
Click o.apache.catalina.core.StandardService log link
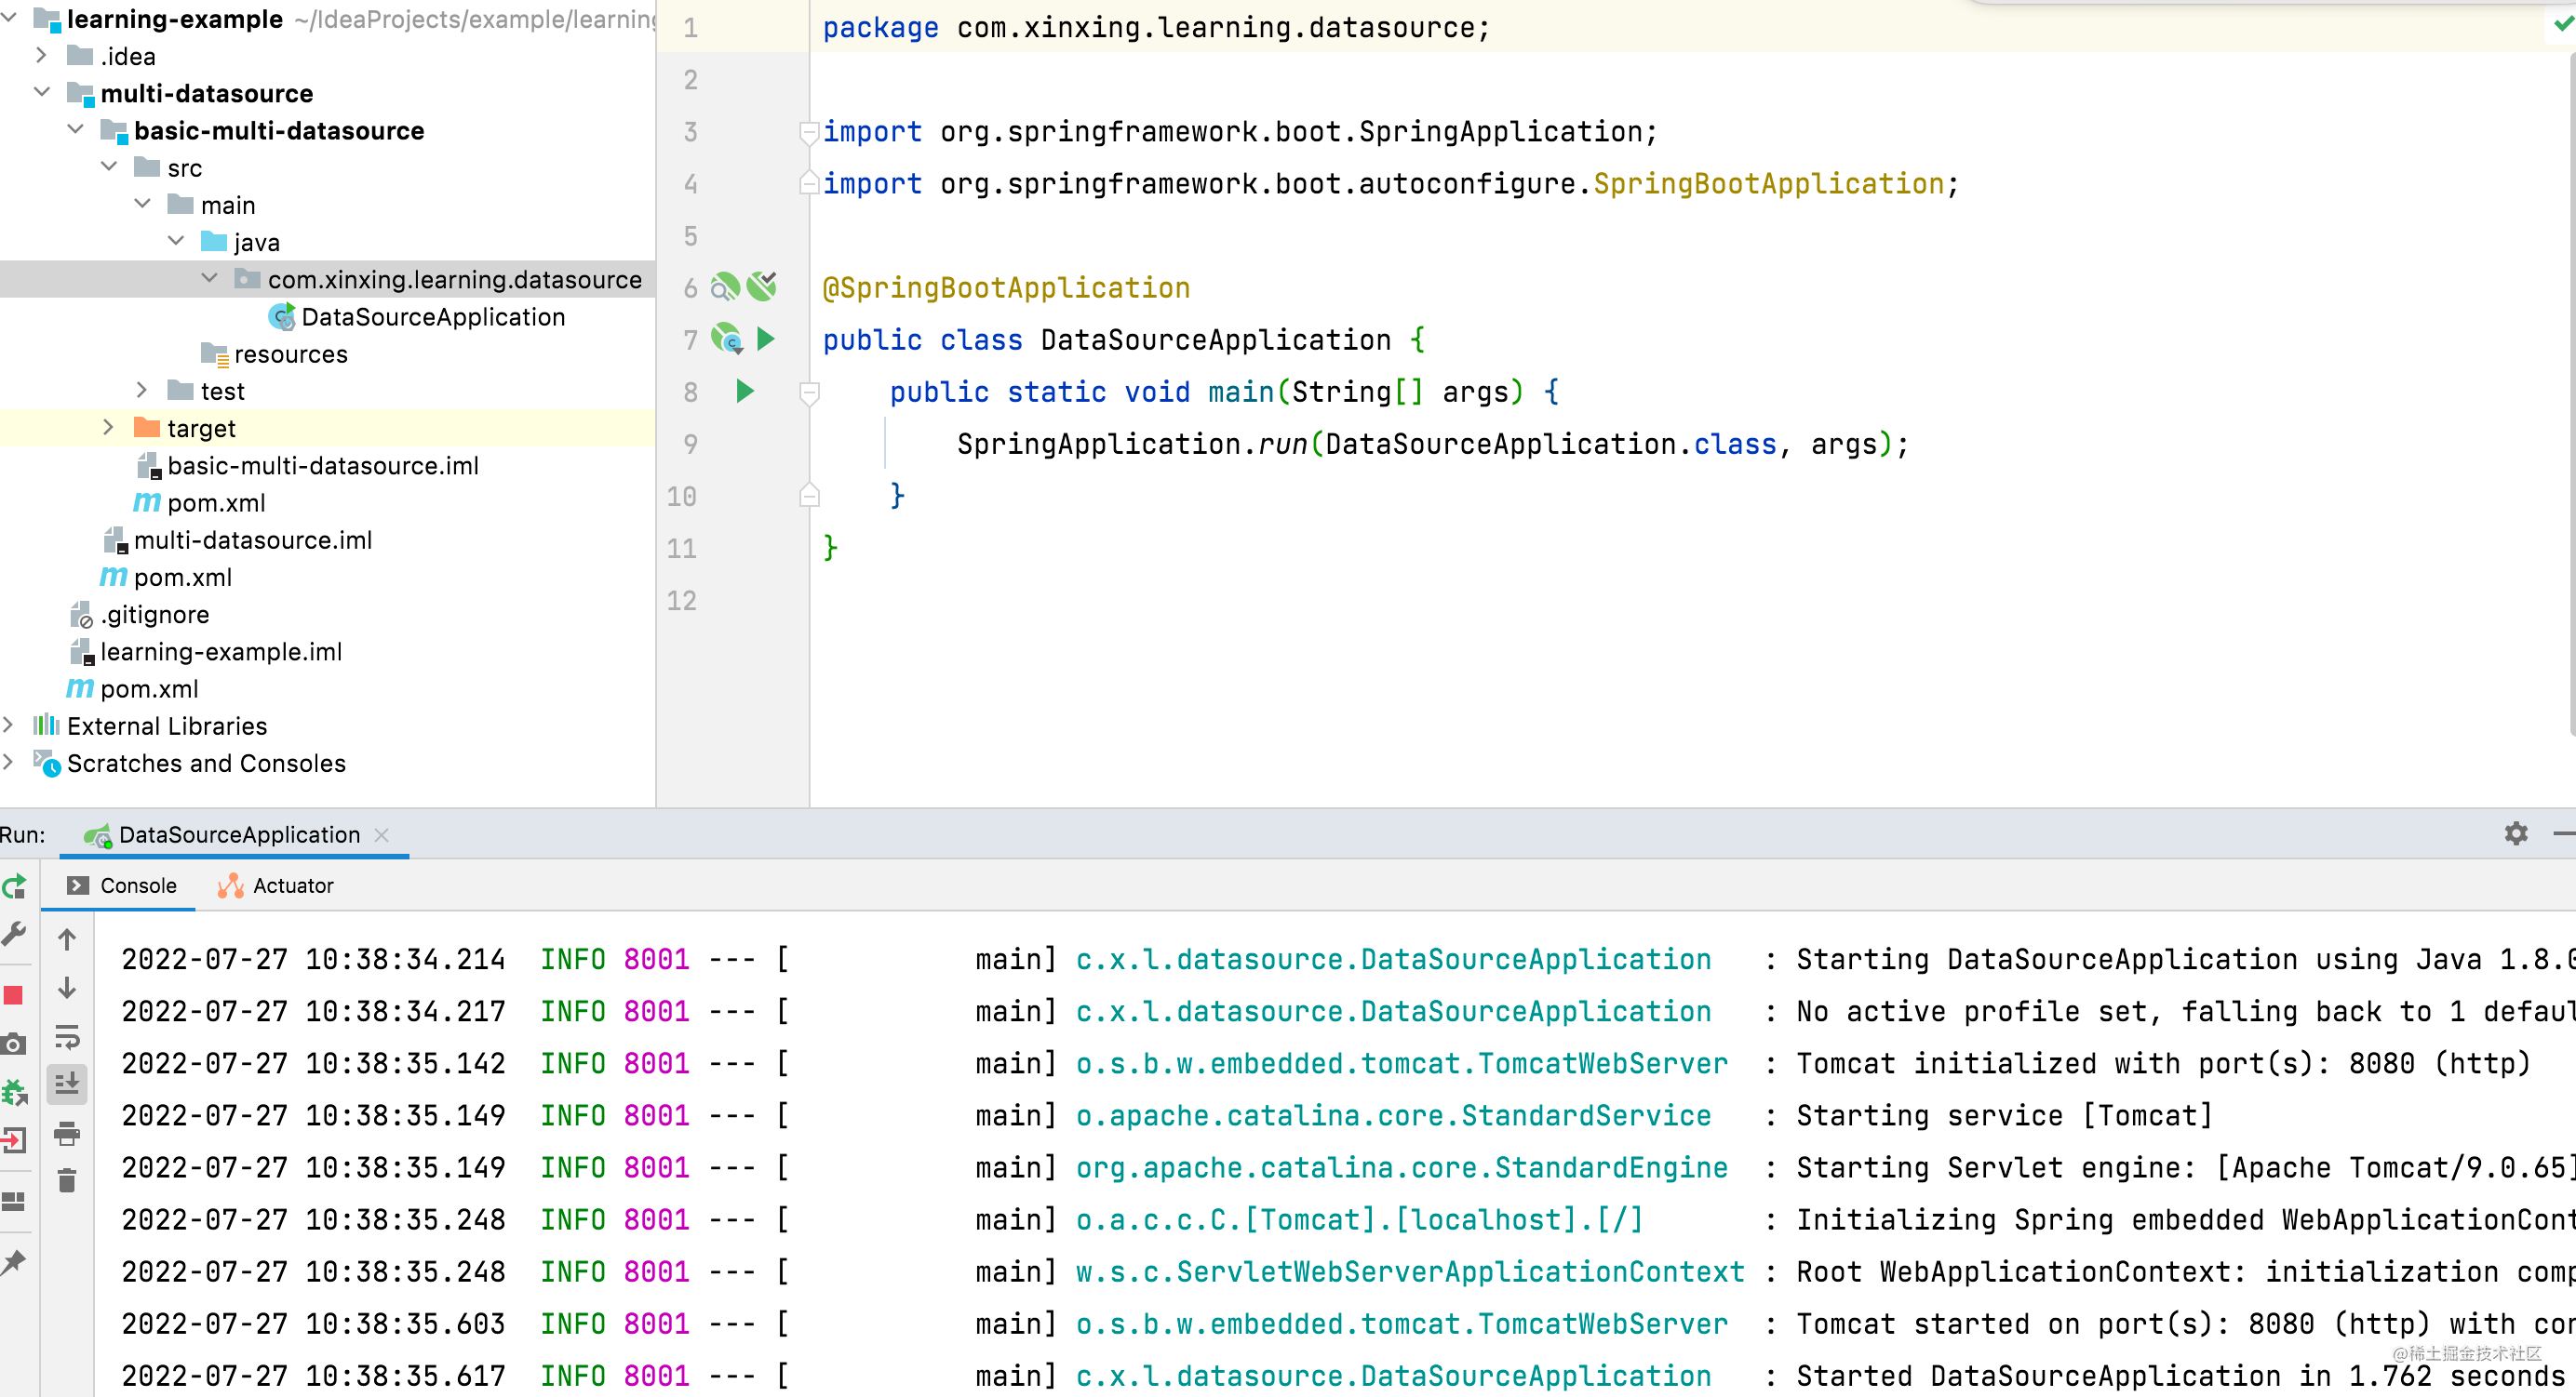coord(1393,1115)
